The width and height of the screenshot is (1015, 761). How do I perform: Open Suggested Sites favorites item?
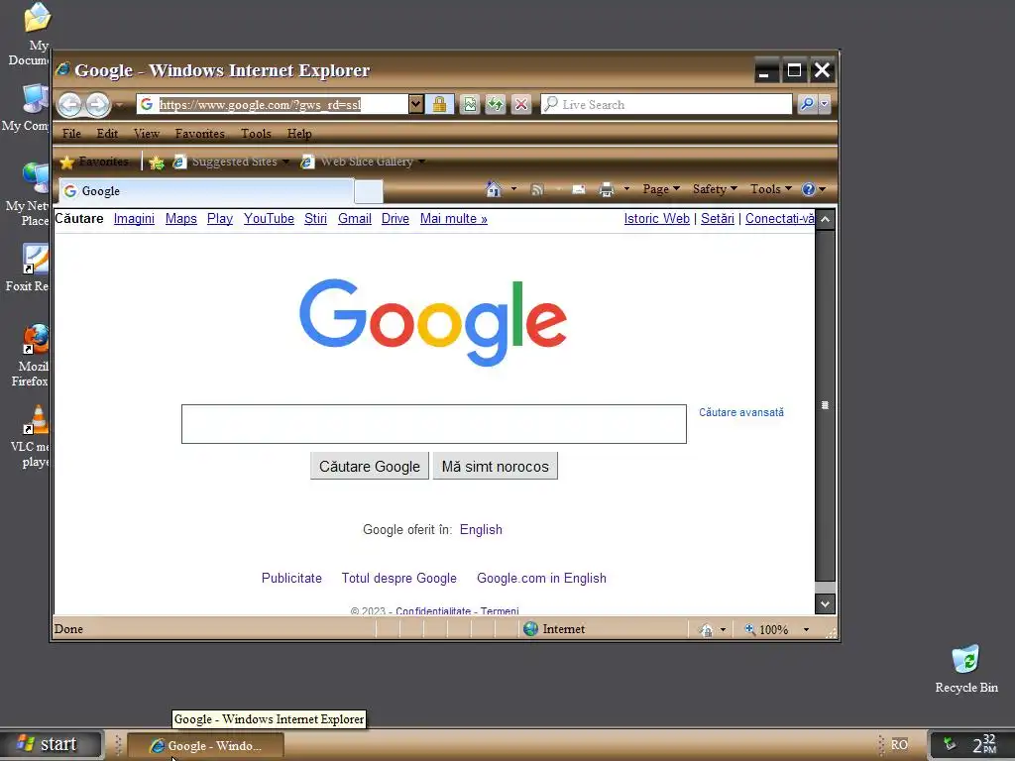point(230,162)
